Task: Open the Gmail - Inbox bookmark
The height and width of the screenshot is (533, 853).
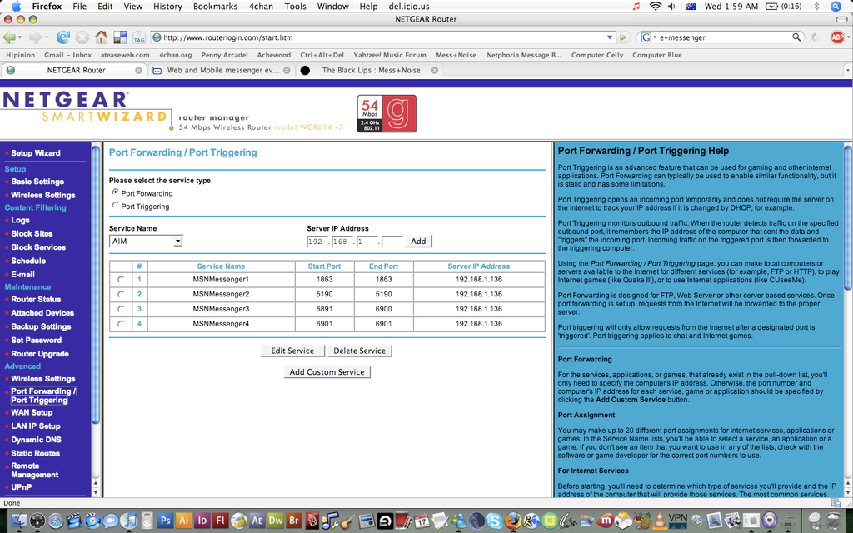Action: tap(68, 55)
